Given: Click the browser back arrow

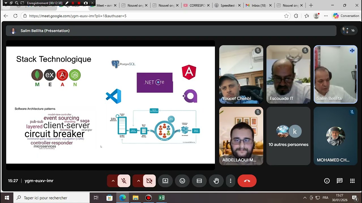Looking at the screenshot, I should (6, 16).
